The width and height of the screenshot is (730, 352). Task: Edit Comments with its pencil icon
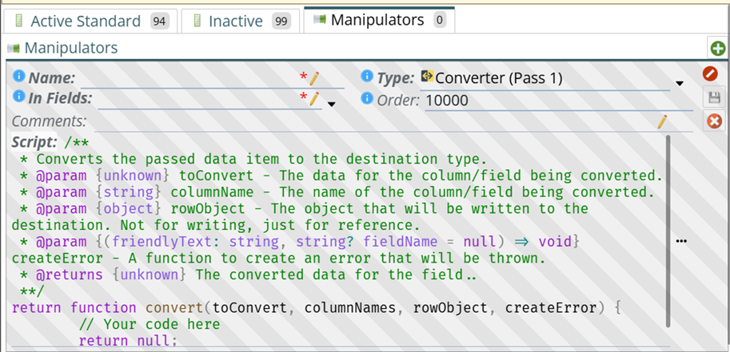click(662, 122)
